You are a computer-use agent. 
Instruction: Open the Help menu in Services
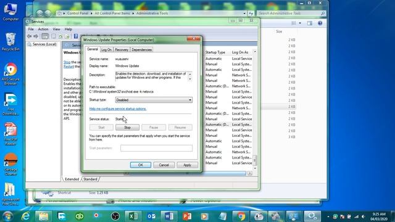coord(69,29)
